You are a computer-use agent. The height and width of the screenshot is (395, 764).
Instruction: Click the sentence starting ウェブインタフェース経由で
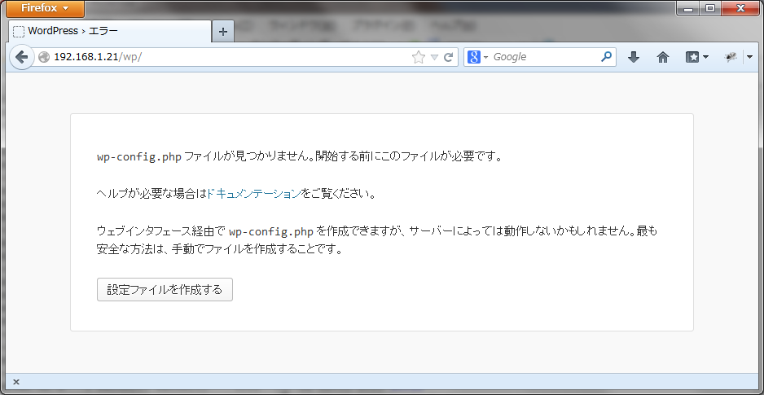(x=378, y=240)
